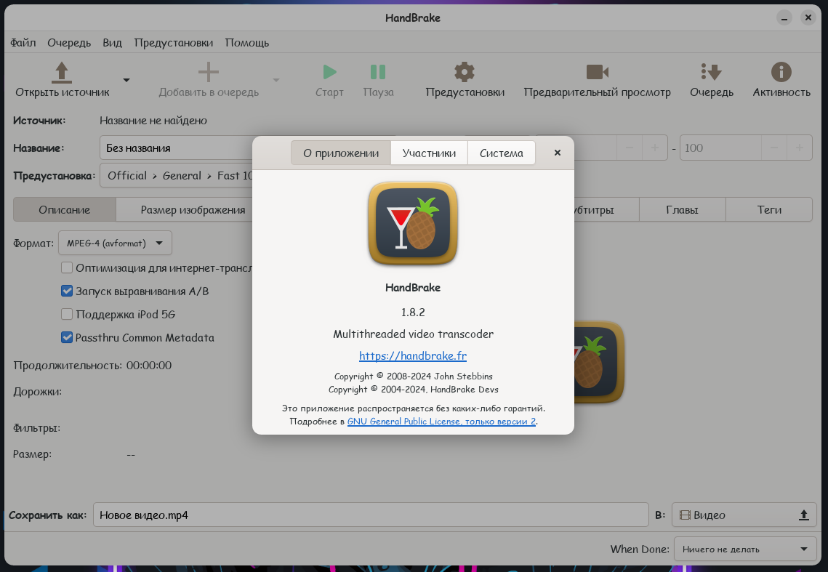Click the Название field Без названия

click(x=177, y=148)
